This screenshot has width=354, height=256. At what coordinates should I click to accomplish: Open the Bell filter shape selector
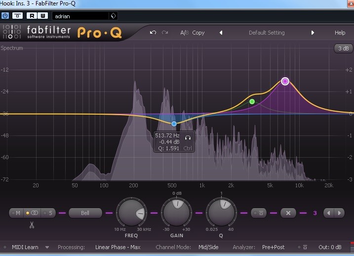point(85,213)
